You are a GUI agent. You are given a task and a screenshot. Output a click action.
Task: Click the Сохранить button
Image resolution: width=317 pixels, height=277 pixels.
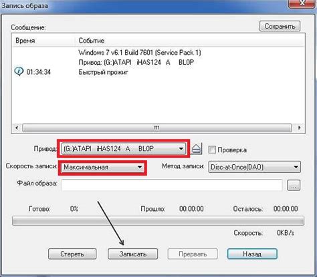280,26
